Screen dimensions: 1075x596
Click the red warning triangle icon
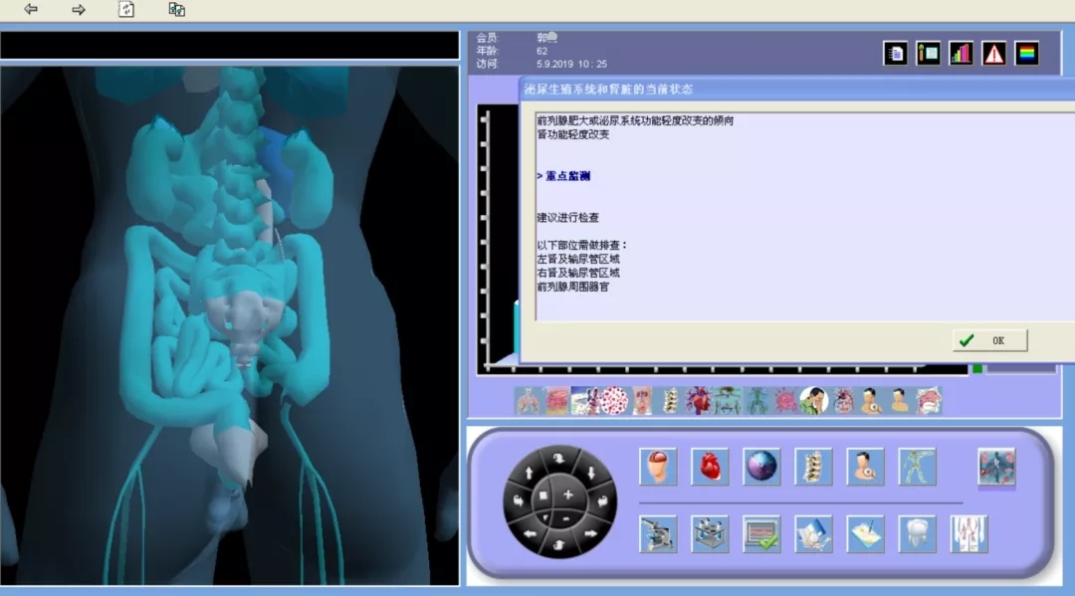click(x=993, y=54)
